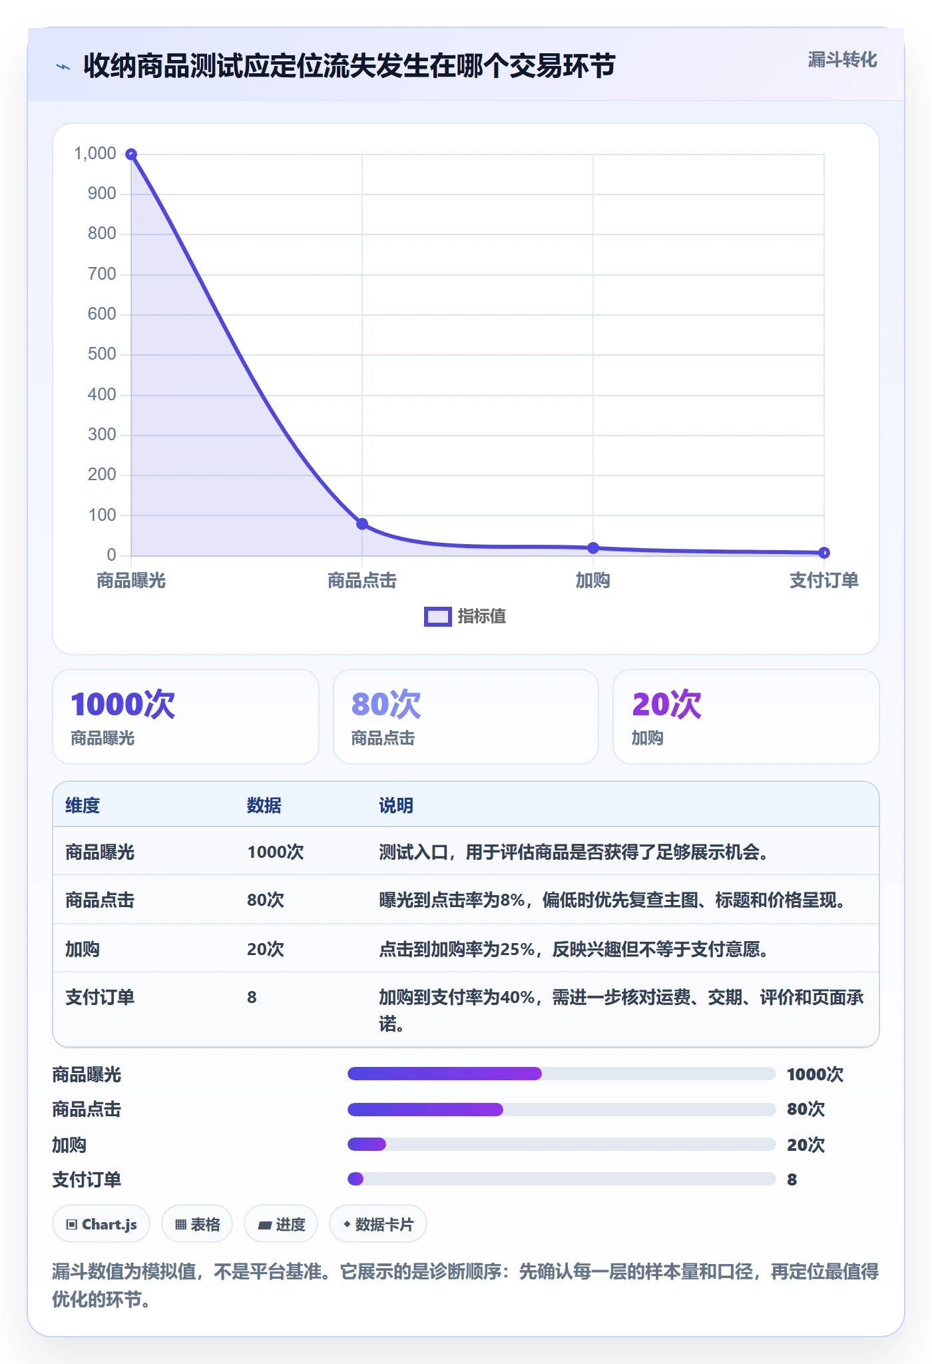This screenshot has height=1364, width=932.
Task: Click the 1,000 y-axis label
Action: pos(95,154)
